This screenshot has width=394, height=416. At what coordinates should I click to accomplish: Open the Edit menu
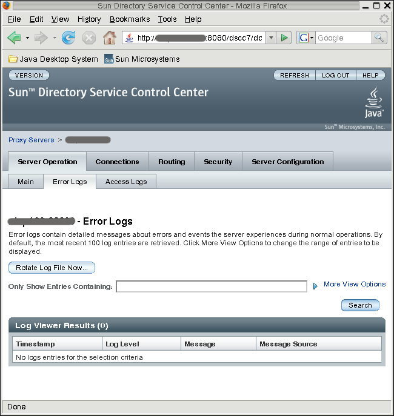click(x=36, y=19)
